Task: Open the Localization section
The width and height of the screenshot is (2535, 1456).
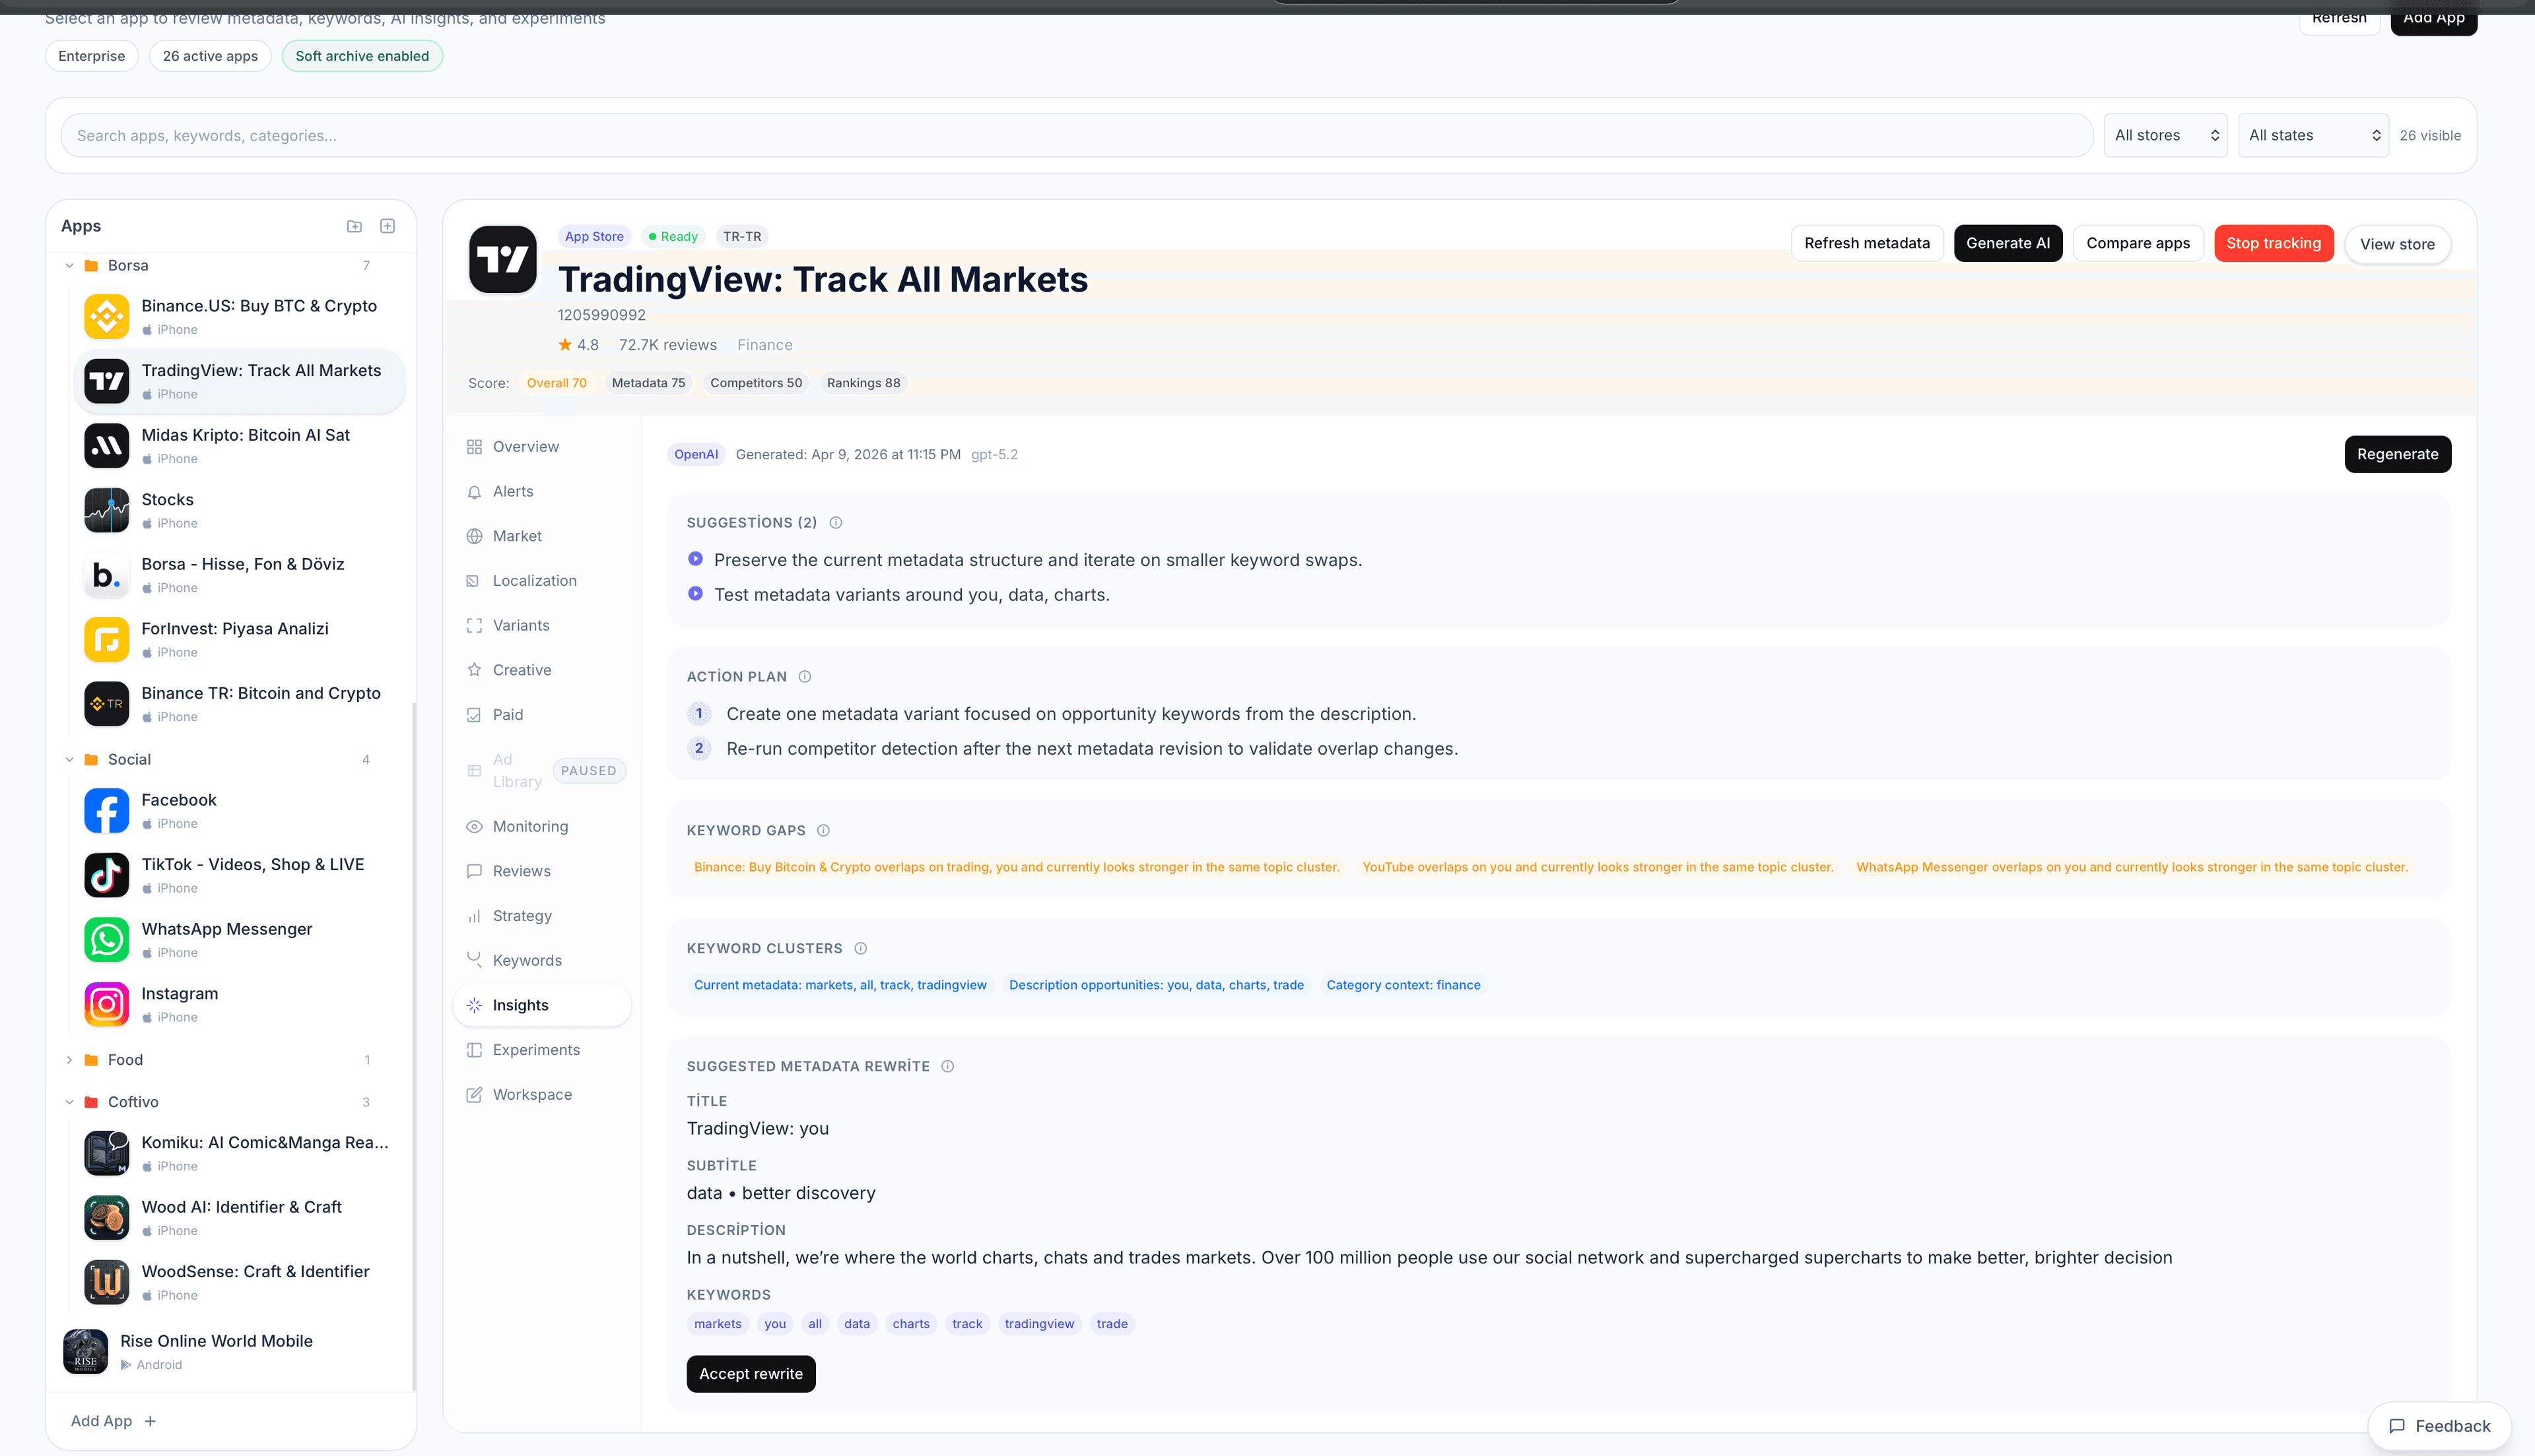Action: click(541, 580)
